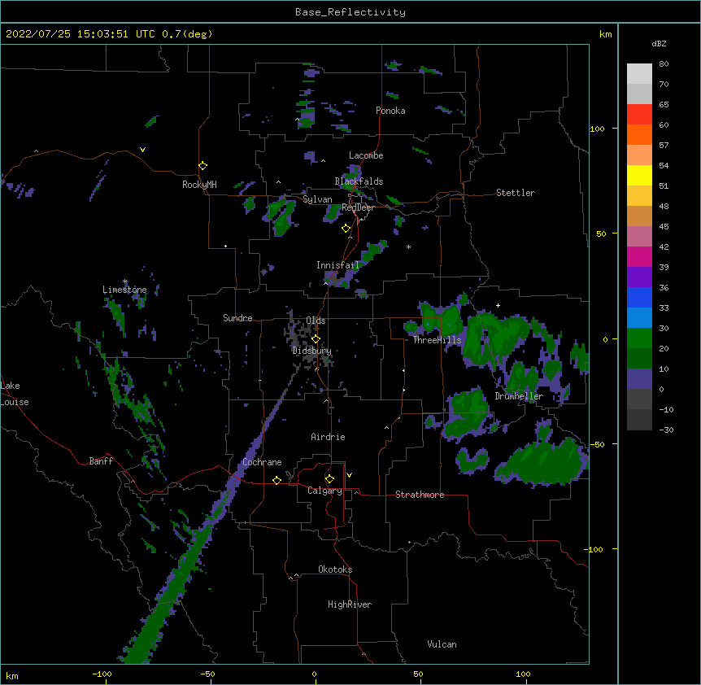The height and width of the screenshot is (685, 701).
Task: Select the Drumheller city label
Action: (519, 396)
